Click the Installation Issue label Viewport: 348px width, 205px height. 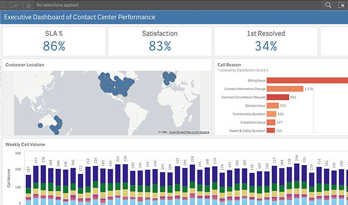point(253,122)
